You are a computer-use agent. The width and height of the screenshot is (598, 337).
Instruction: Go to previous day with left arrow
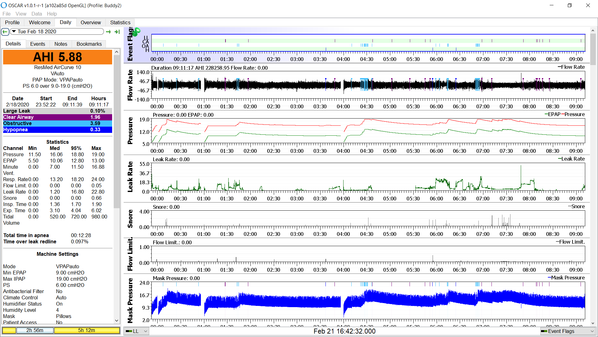[5, 32]
